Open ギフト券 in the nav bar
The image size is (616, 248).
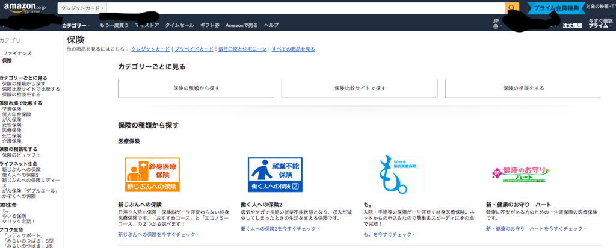[x=210, y=25]
